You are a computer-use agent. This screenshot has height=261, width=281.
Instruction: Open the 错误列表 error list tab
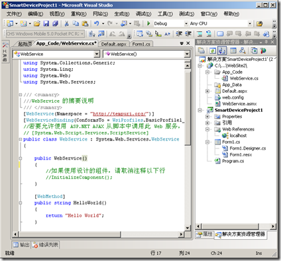(x=45, y=244)
